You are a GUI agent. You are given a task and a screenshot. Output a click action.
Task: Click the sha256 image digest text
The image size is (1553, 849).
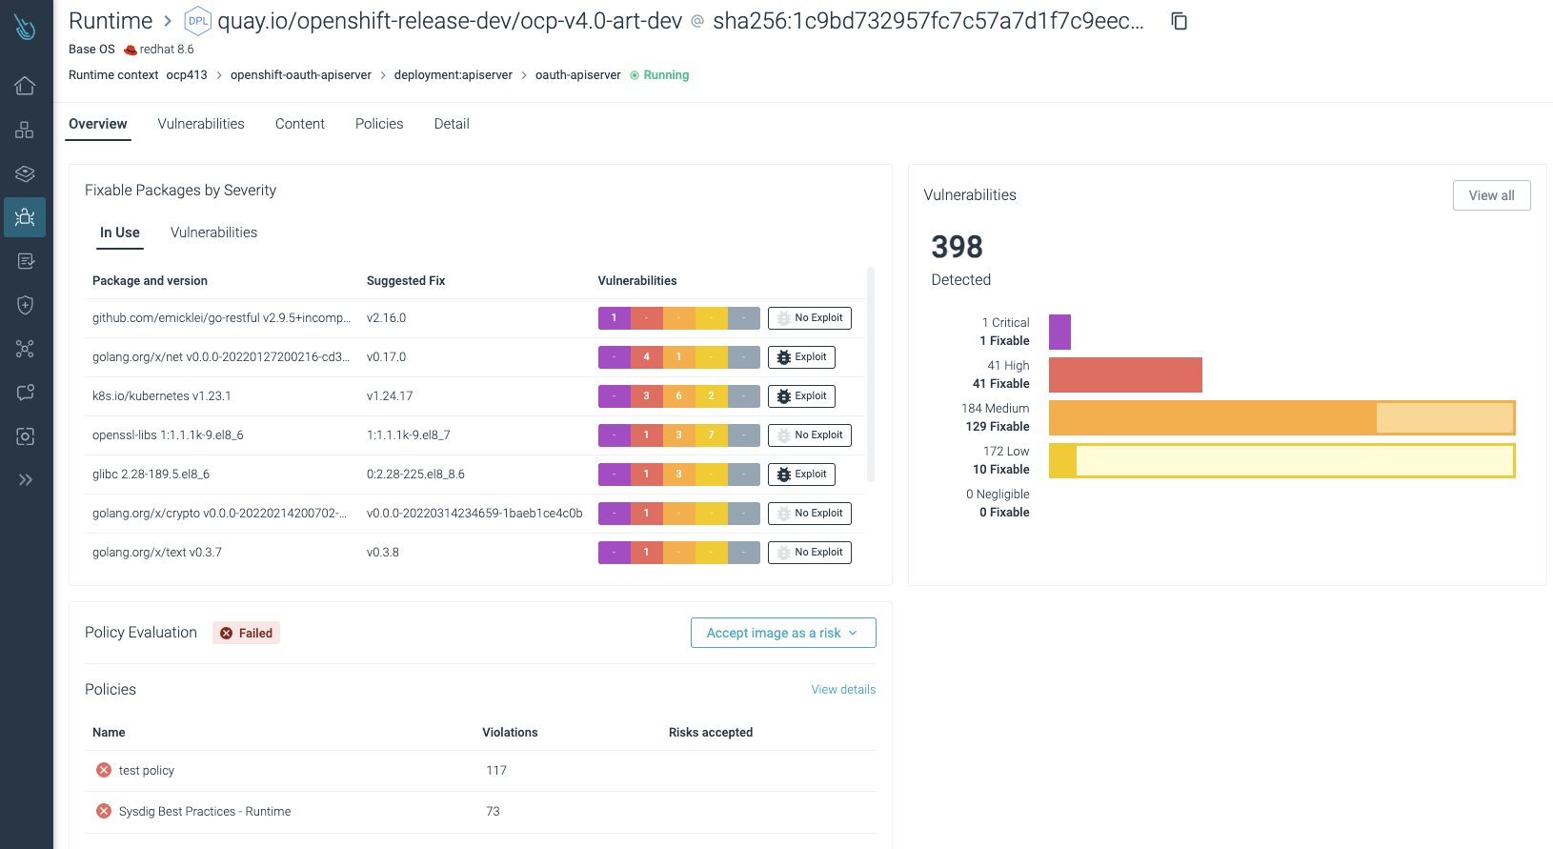(928, 21)
